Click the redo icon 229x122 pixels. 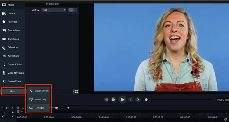(x=7, y=108)
